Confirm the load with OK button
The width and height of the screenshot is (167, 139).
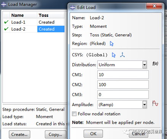click(x=93, y=134)
